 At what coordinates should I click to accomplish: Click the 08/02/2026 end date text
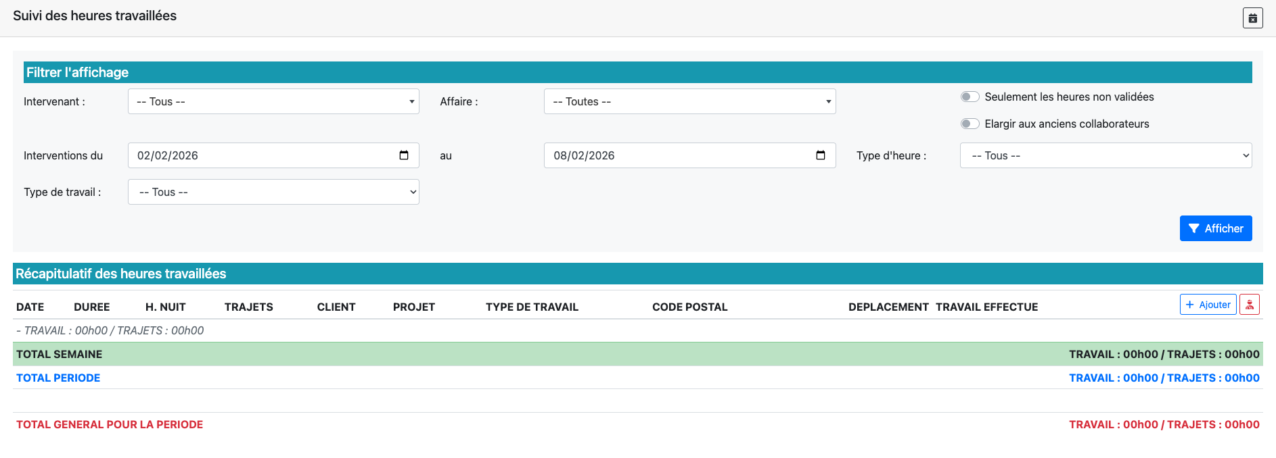584,155
